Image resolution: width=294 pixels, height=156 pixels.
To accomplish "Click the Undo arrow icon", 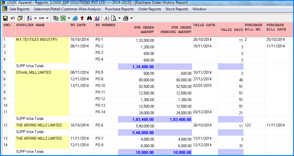I will pyautogui.click(x=13, y=18).
